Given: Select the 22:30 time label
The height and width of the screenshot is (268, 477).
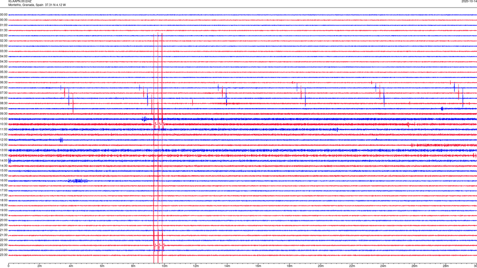Looking at the screenshot, I should tap(3, 245).
